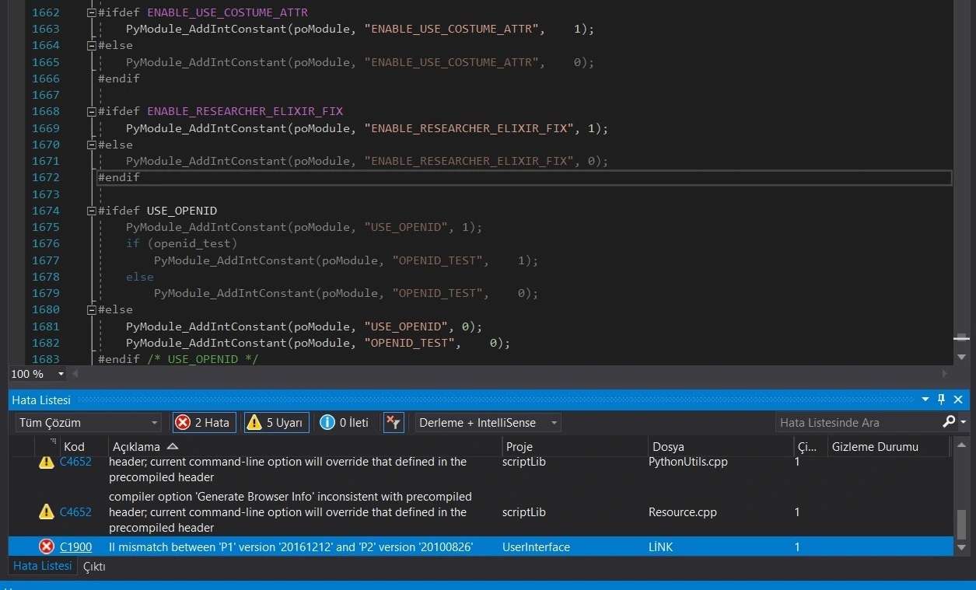Open the 100 % zoom level dropdown

tap(61, 374)
